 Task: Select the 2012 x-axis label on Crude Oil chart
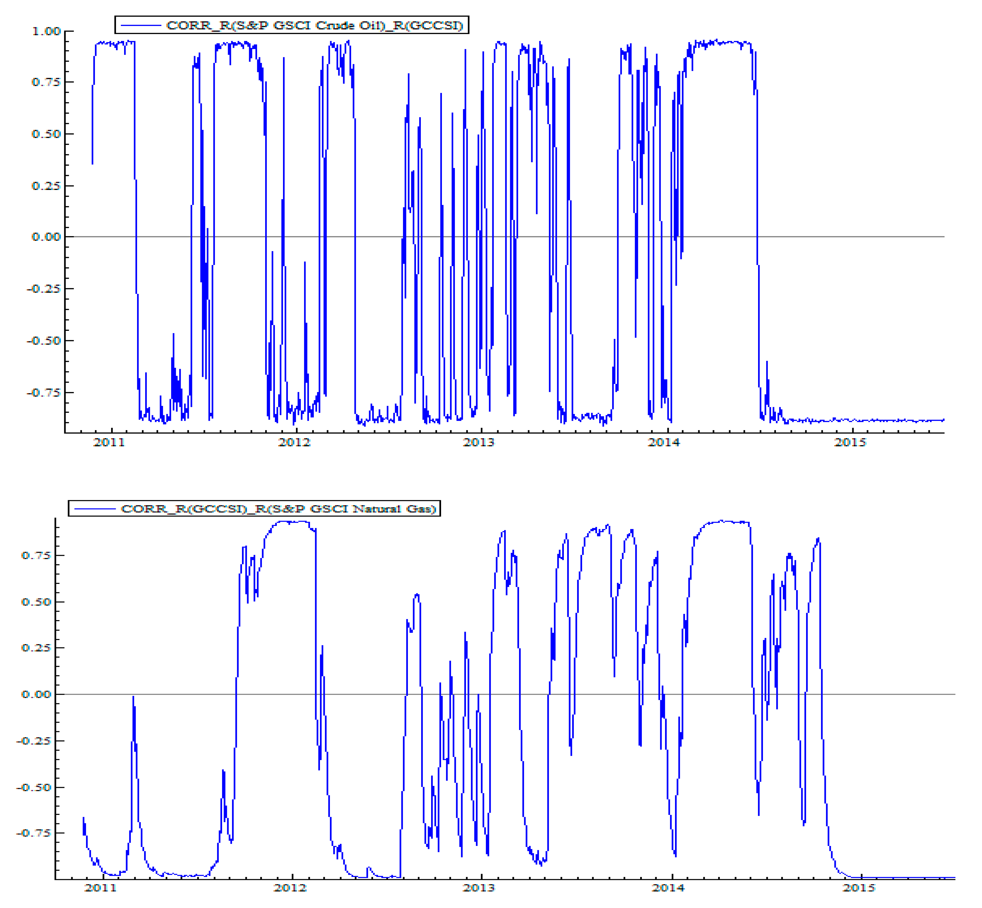tap(294, 442)
